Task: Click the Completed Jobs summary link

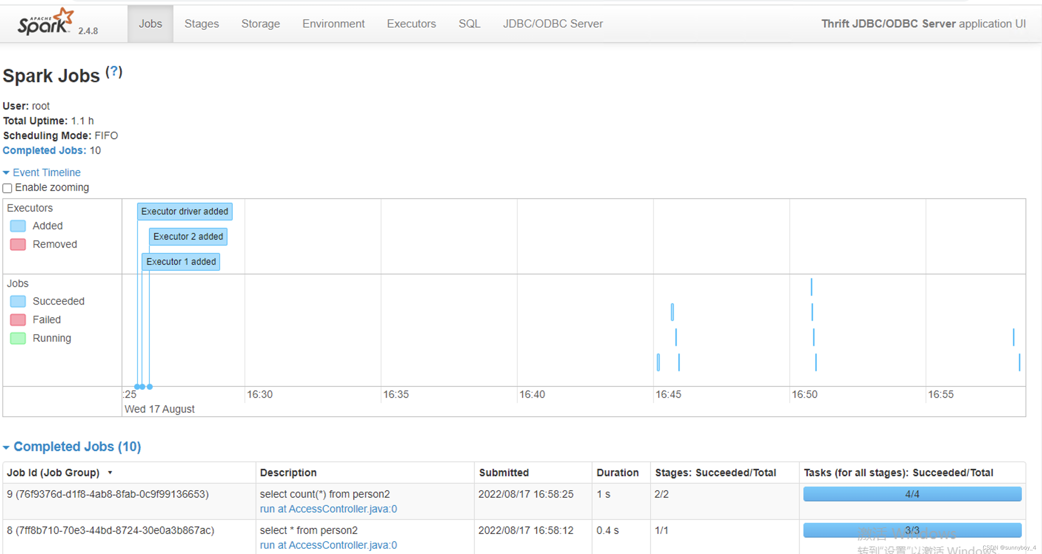Action: click(x=44, y=151)
